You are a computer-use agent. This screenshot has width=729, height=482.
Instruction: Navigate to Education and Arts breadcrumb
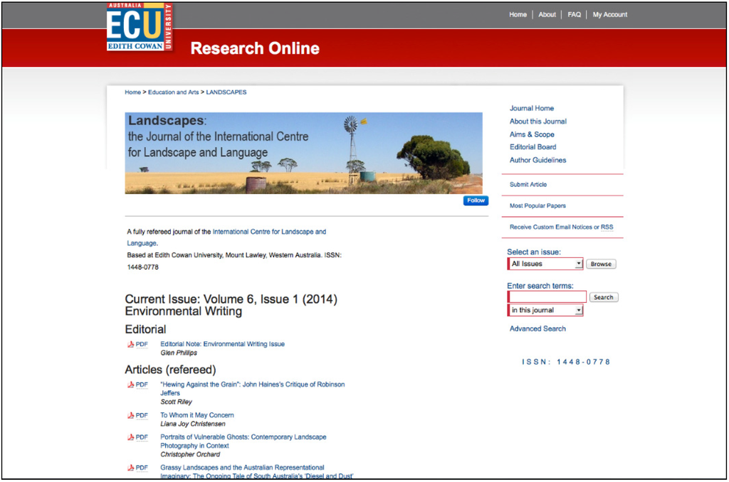coord(173,92)
